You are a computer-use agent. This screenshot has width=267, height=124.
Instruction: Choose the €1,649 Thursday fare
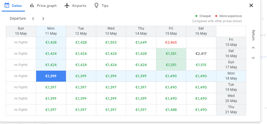point(141,42)
